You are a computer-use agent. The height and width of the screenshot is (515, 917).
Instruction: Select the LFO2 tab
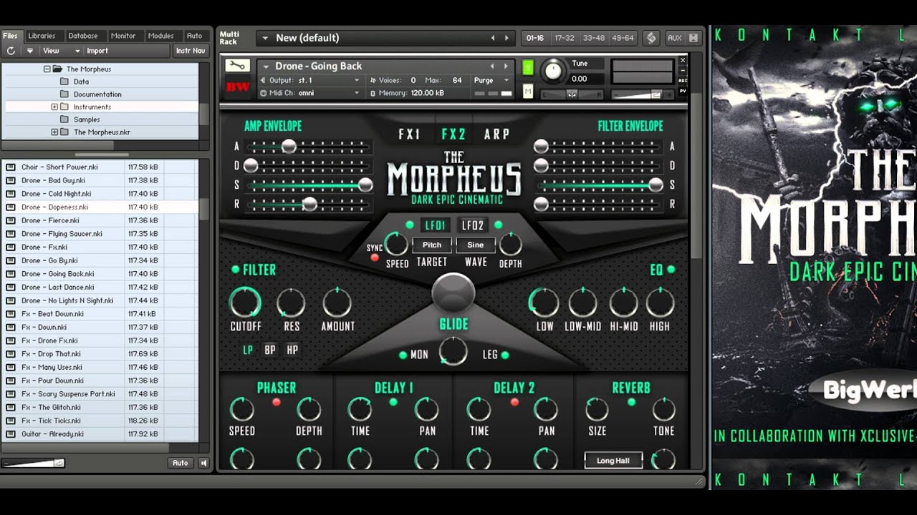point(473,225)
